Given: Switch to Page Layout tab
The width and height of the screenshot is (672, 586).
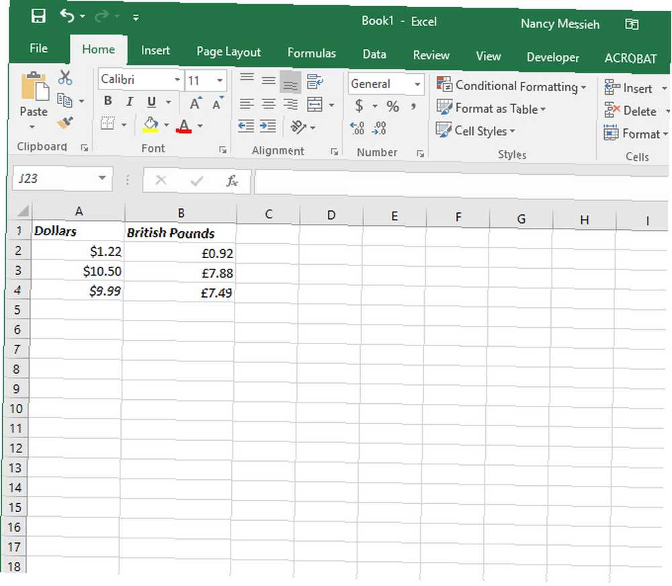Looking at the screenshot, I should coord(228,52).
